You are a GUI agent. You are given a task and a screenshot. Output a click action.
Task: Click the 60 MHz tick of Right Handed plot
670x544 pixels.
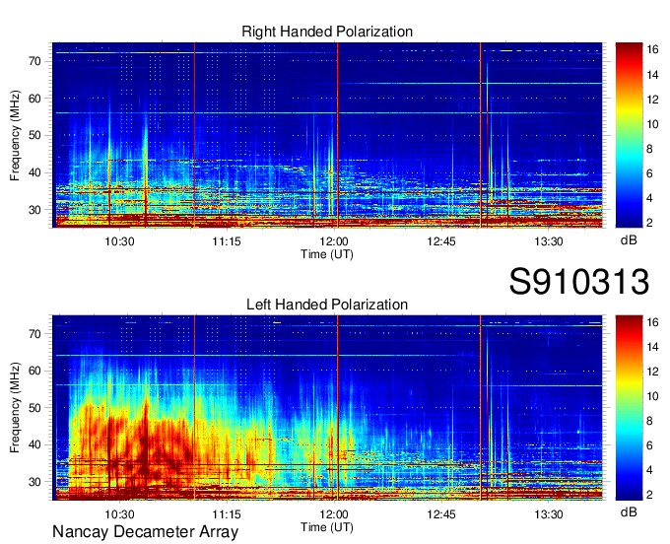click(35, 99)
